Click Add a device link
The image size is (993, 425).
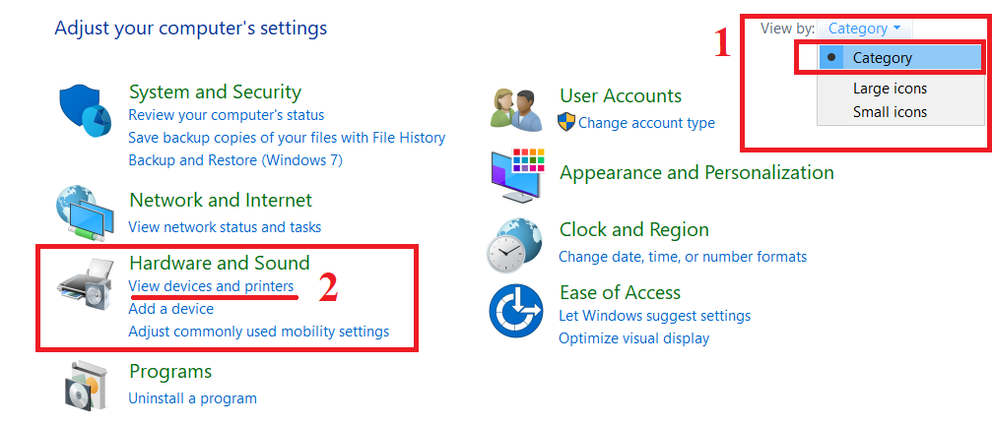coord(170,309)
